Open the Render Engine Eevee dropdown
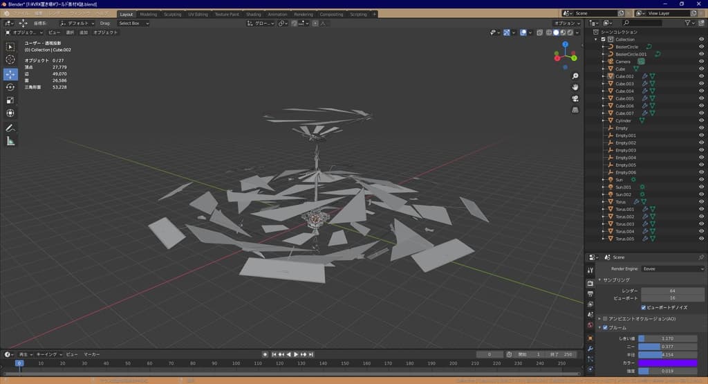 click(673, 268)
